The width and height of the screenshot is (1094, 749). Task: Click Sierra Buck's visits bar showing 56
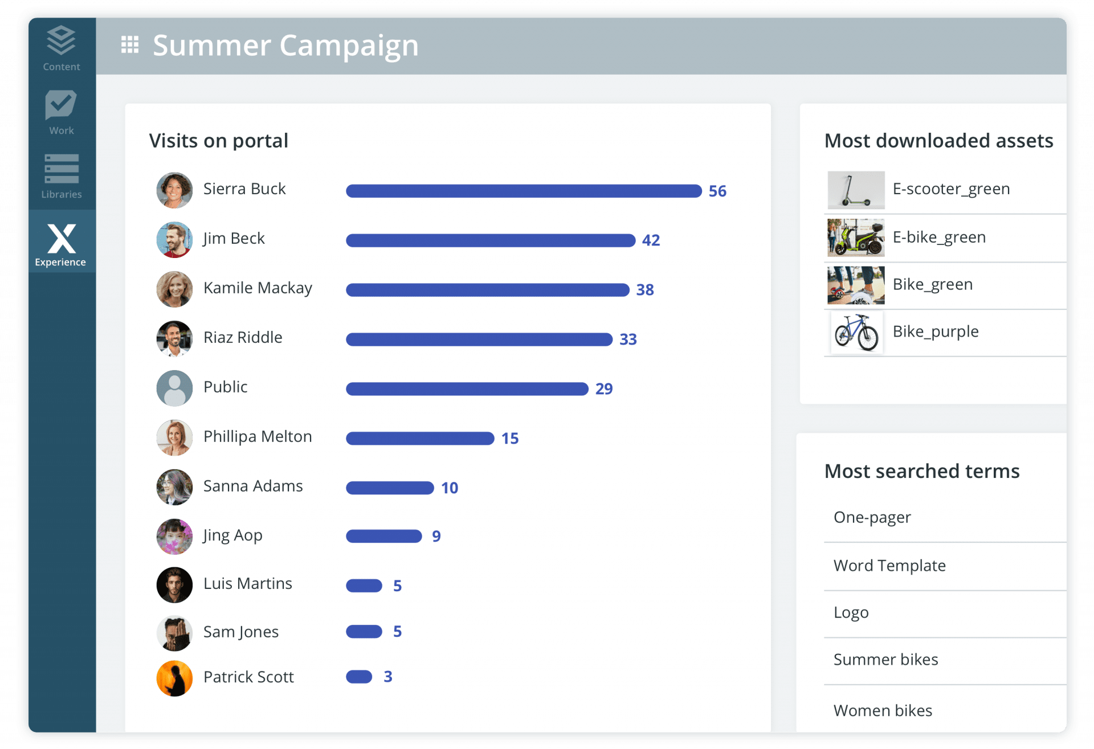pyautogui.click(x=523, y=191)
